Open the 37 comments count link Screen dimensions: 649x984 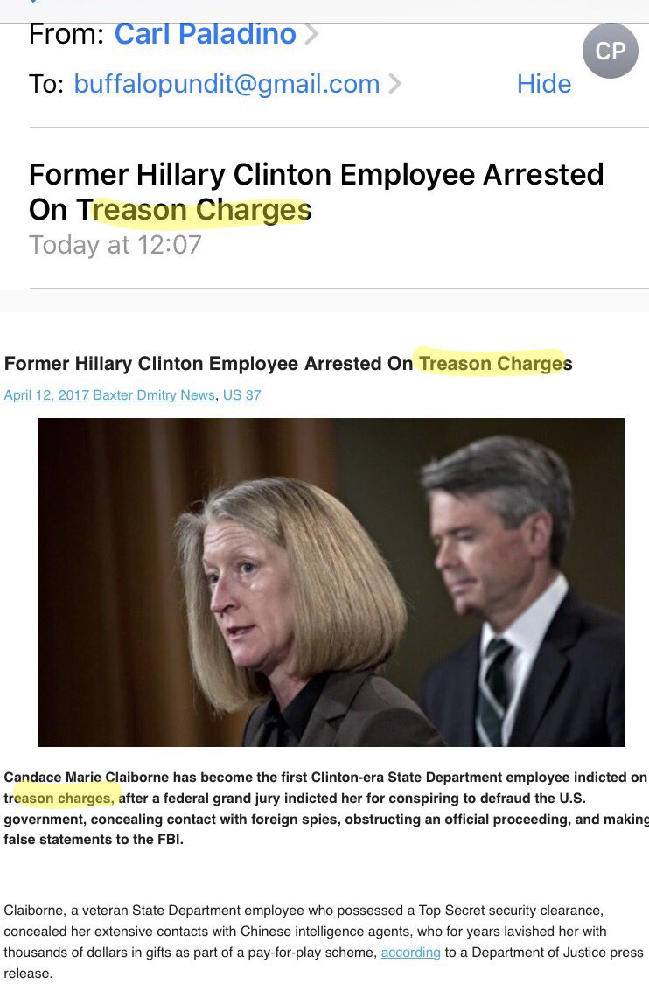[253, 394]
